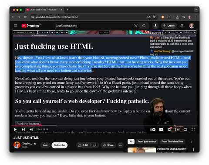The image size is (209, 165).
Task: Open the Chrome three-dot menu
Action: tap(196, 17)
